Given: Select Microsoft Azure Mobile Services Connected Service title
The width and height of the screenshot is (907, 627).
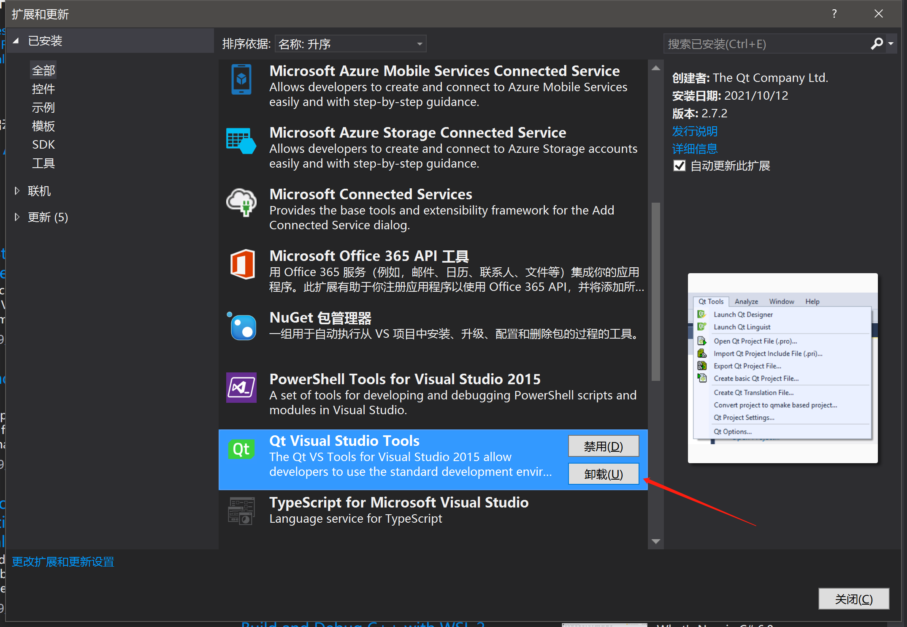Looking at the screenshot, I should [x=444, y=71].
